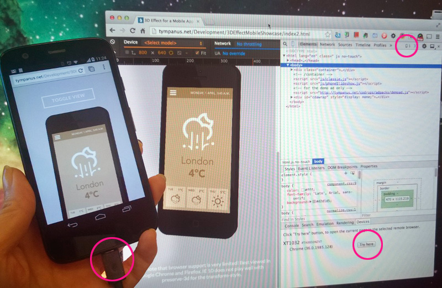
Task: Click the gear extension icon in Chrome toolbar
Action: (393, 36)
